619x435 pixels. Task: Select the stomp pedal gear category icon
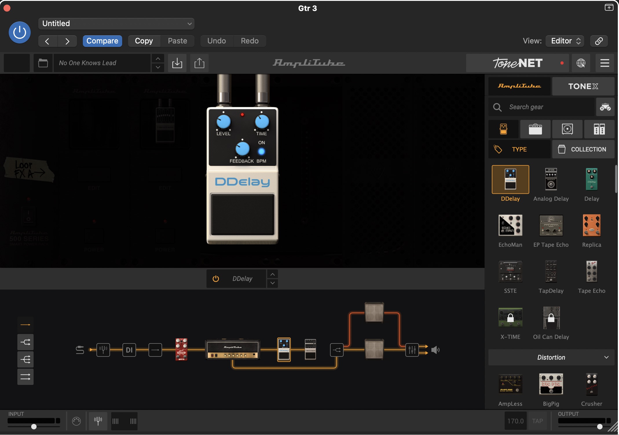tap(503, 129)
